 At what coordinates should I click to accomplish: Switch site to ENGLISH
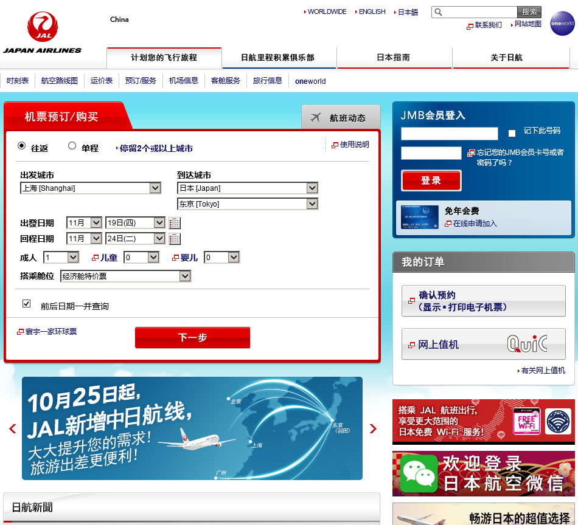[x=372, y=12]
